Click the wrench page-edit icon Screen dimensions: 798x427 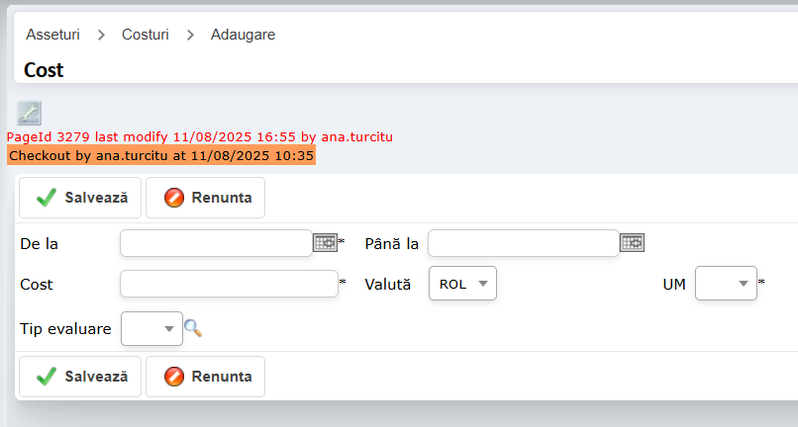[29, 113]
